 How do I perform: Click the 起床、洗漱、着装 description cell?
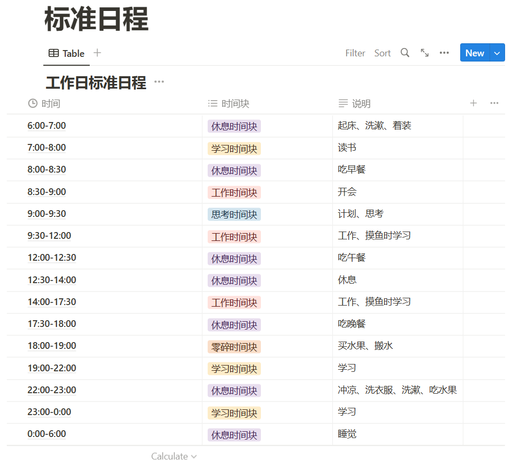pyautogui.click(x=398, y=126)
